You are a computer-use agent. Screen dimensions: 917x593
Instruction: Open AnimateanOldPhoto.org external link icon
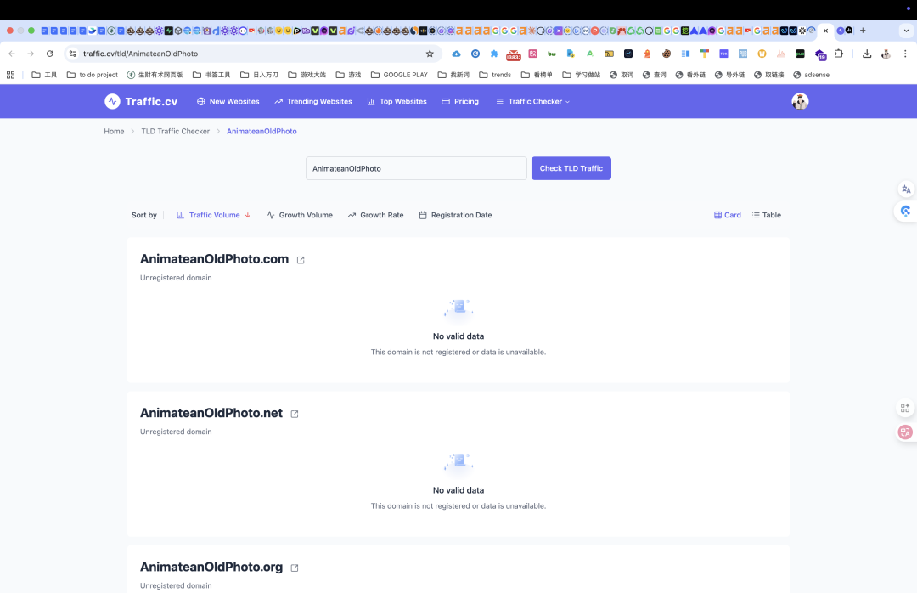click(295, 568)
